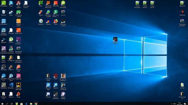Open the Restream Chat shortcut
188x105 pixels.
(x=19, y=68)
